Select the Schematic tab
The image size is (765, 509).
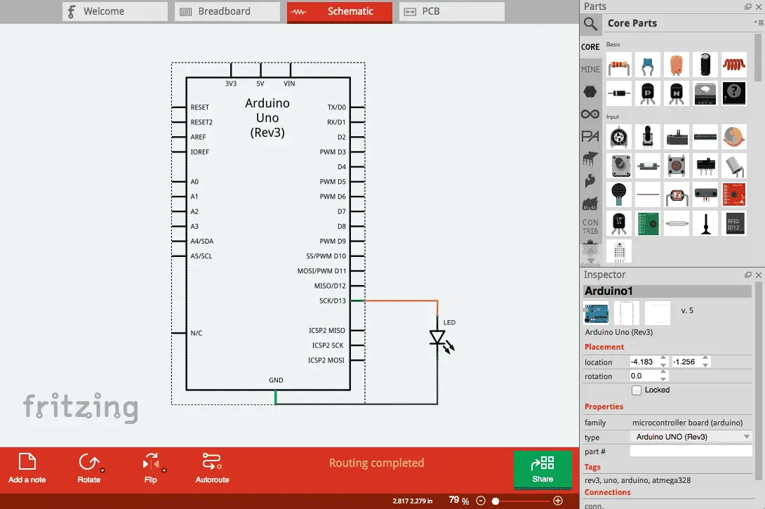pyautogui.click(x=340, y=12)
